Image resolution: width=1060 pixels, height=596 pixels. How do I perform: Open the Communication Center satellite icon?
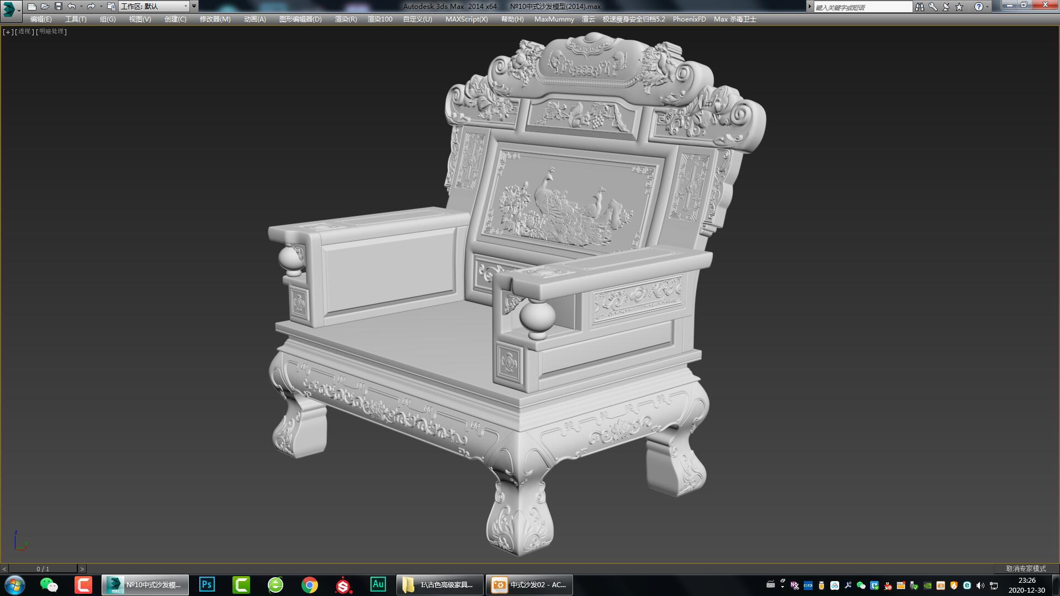[946, 7]
